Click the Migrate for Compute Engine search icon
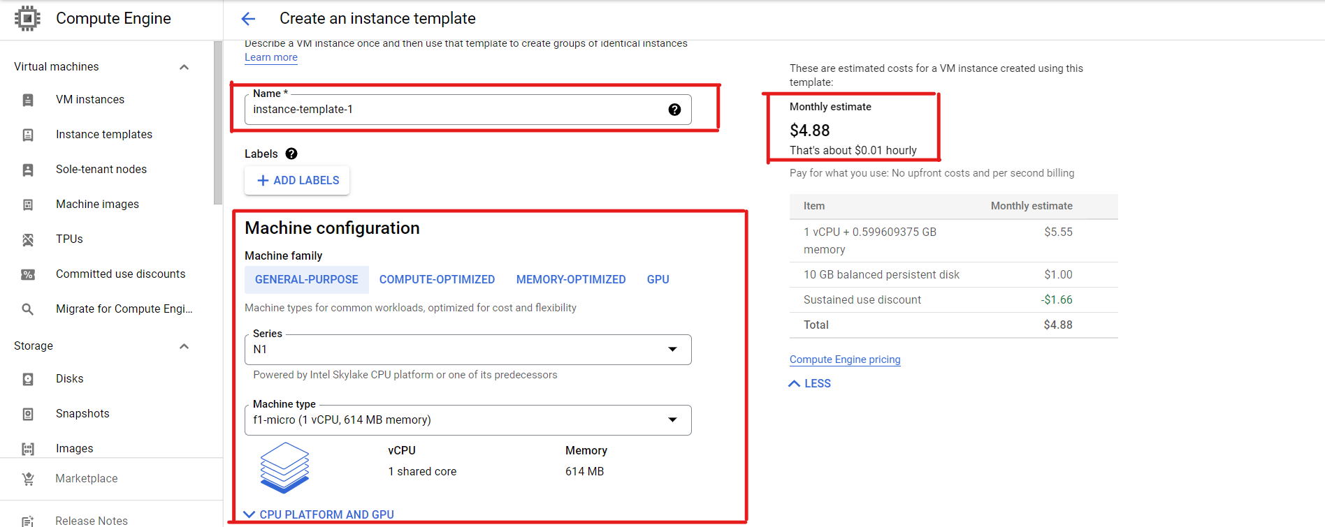 tap(28, 309)
